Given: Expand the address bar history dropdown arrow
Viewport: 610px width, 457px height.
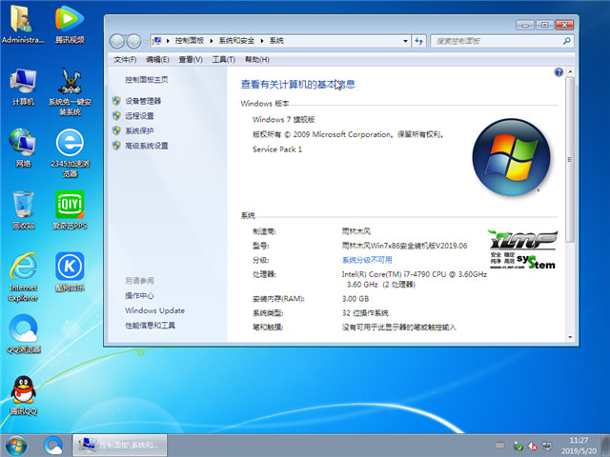Looking at the screenshot, I should pos(404,41).
